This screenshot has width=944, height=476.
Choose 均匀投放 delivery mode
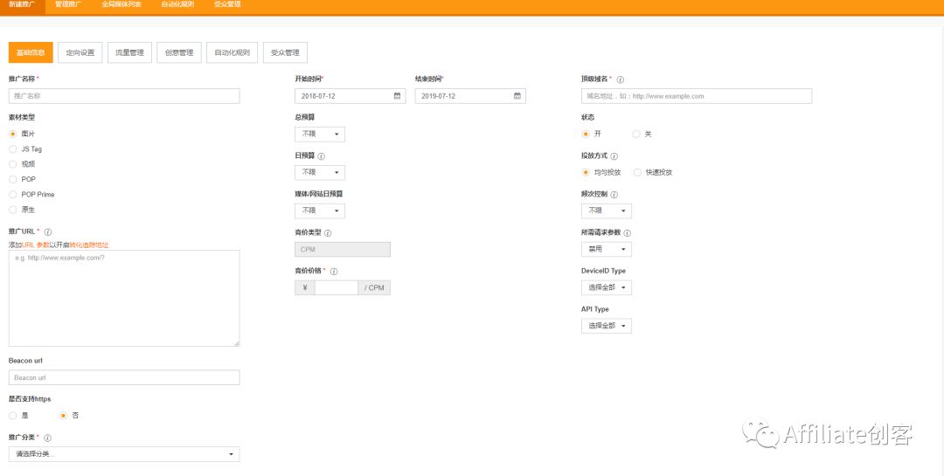pos(585,172)
